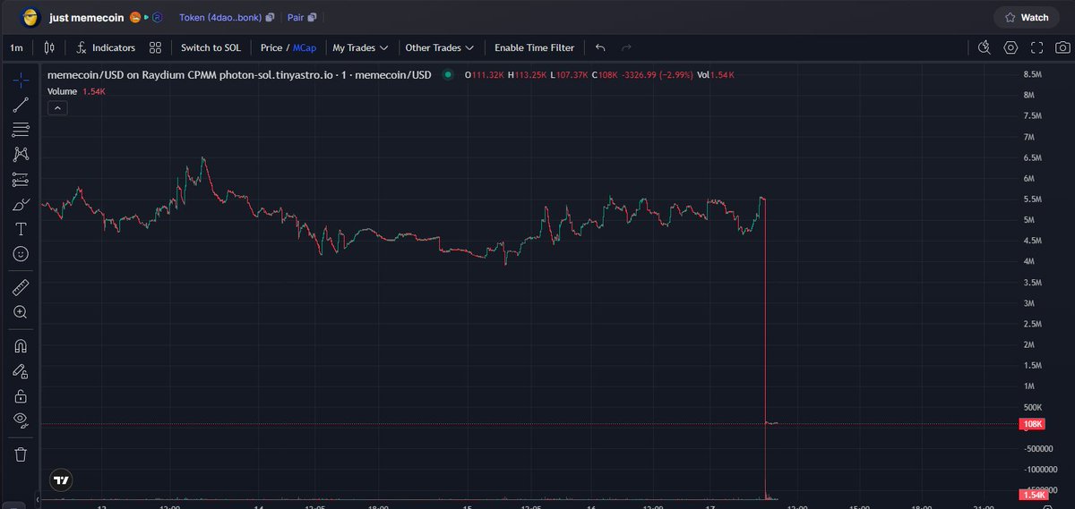1075x509 pixels.
Task: Open the Indicators dialog
Action: pyautogui.click(x=106, y=47)
